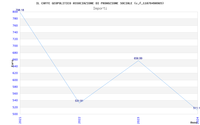Click the 520 y-axis tick label

point(15,107)
